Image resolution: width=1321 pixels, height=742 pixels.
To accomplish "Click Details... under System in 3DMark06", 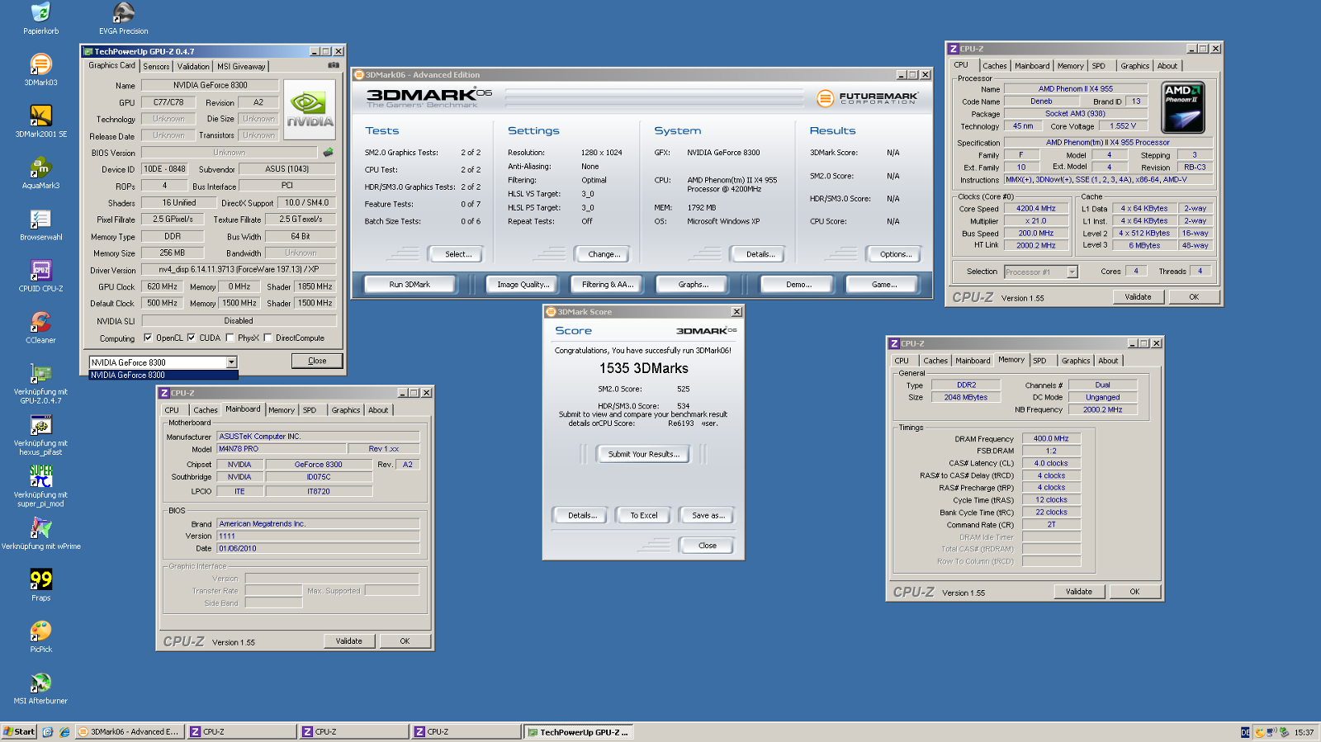I will [760, 254].
